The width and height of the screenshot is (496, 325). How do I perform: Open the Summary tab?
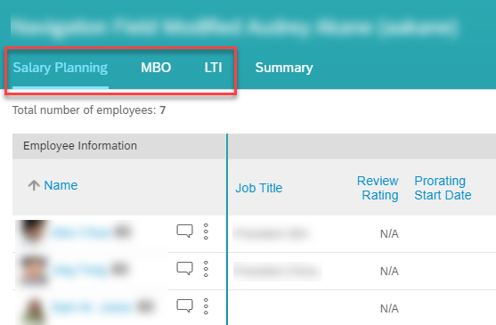coord(284,68)
